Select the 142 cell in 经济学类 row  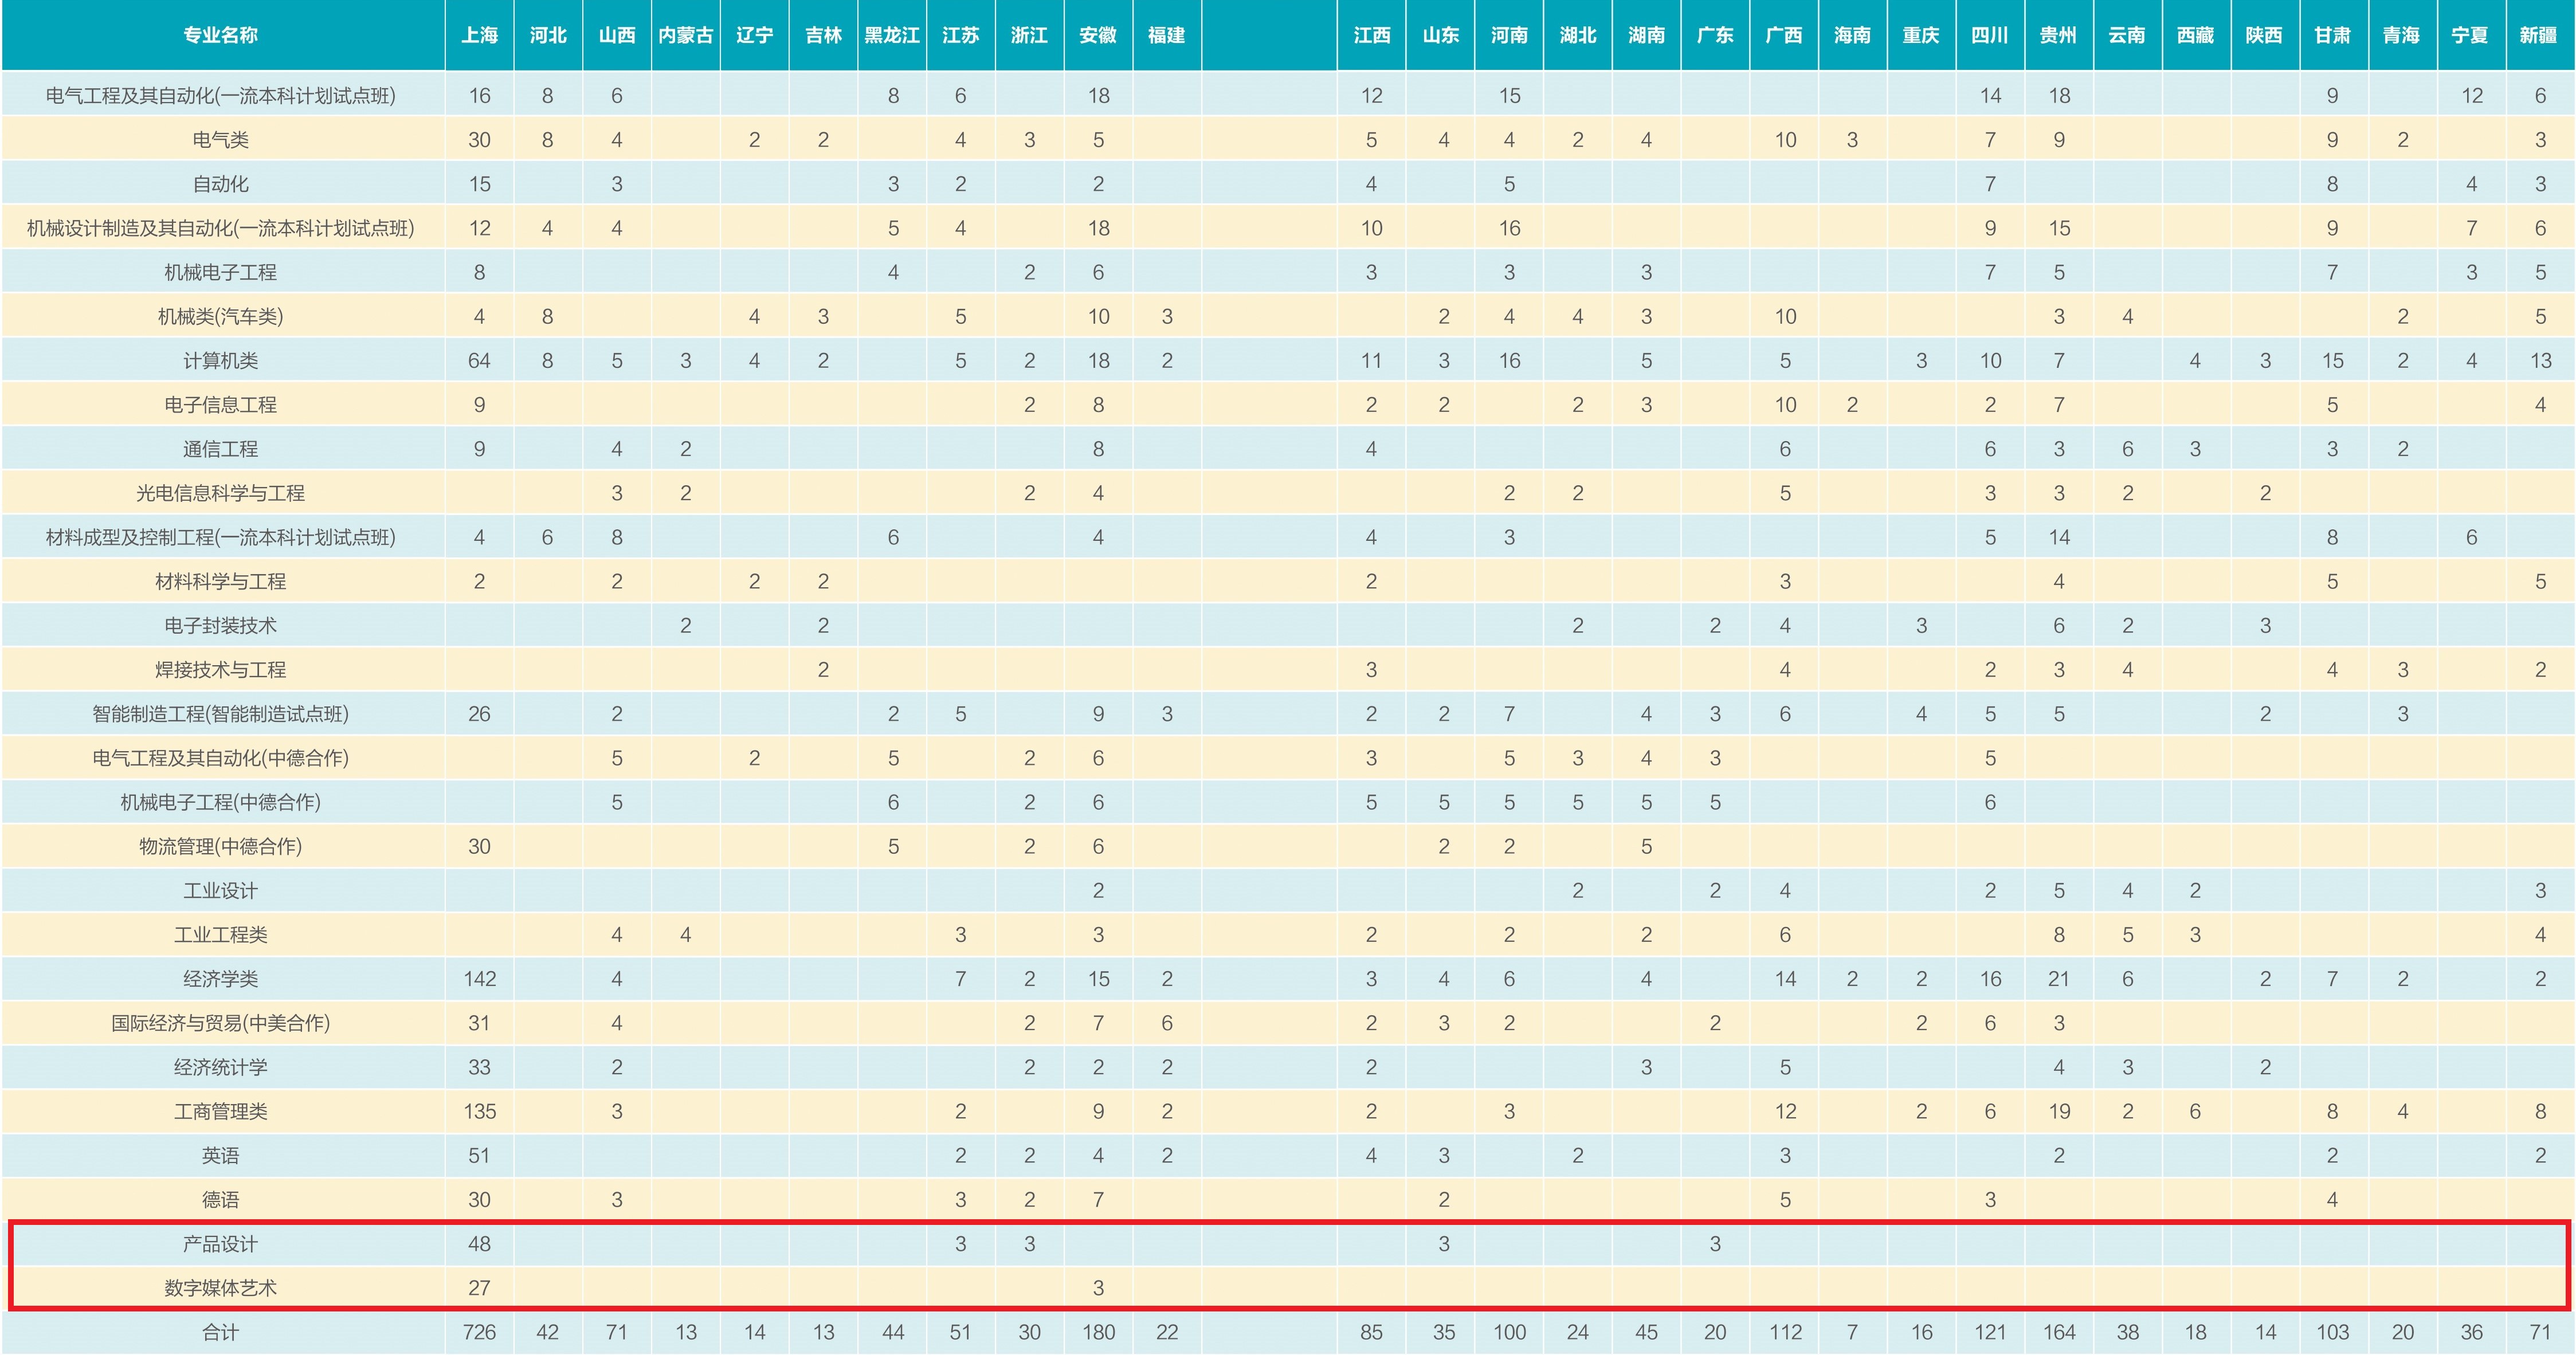479,979
